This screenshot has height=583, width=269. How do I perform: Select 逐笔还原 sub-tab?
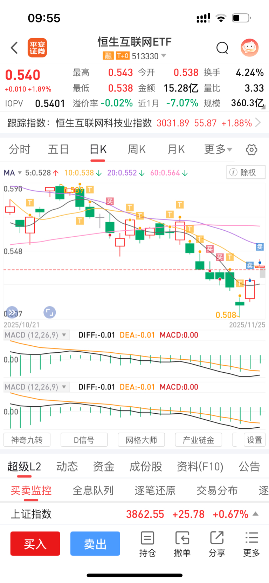[x=155, y=490]
